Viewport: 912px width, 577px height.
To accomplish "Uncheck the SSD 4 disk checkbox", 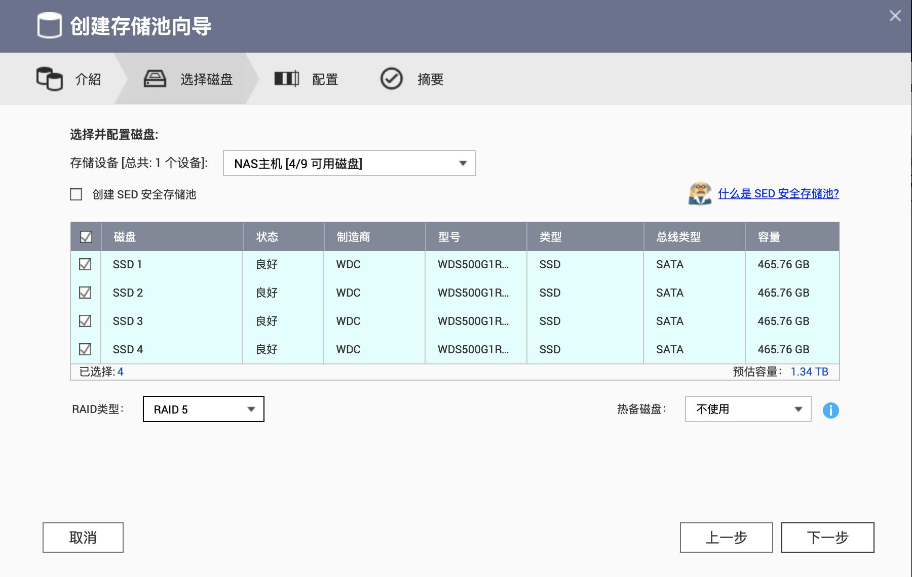I will point(85,349).
